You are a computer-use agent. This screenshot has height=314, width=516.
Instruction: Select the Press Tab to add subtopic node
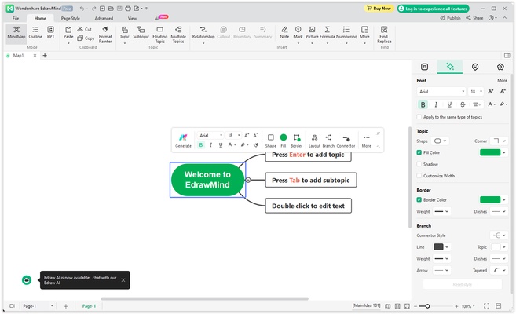pos(311,181)
